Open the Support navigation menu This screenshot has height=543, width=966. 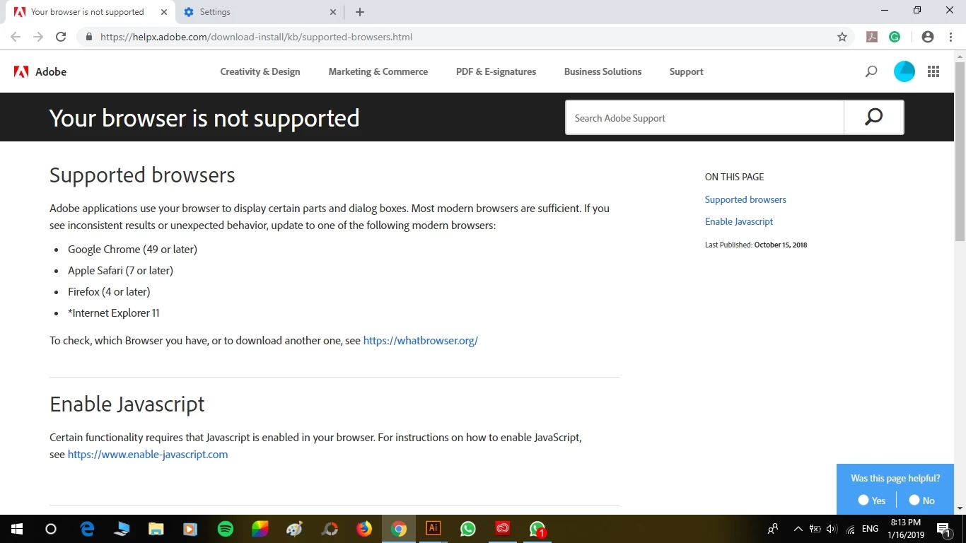(x=687, y=71)
